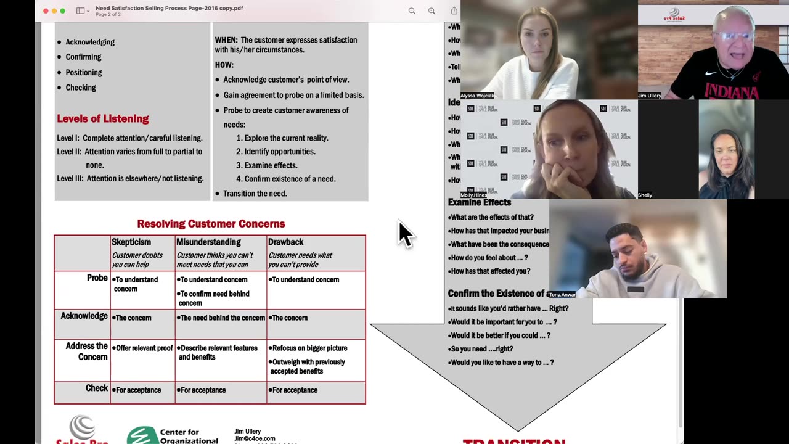Open the Share menu in toolbar
This screenshot has width=789, height=444.
click(454, 10)
